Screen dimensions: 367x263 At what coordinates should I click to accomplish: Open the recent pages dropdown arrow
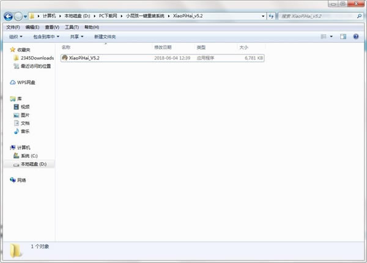tap(25, 17)
